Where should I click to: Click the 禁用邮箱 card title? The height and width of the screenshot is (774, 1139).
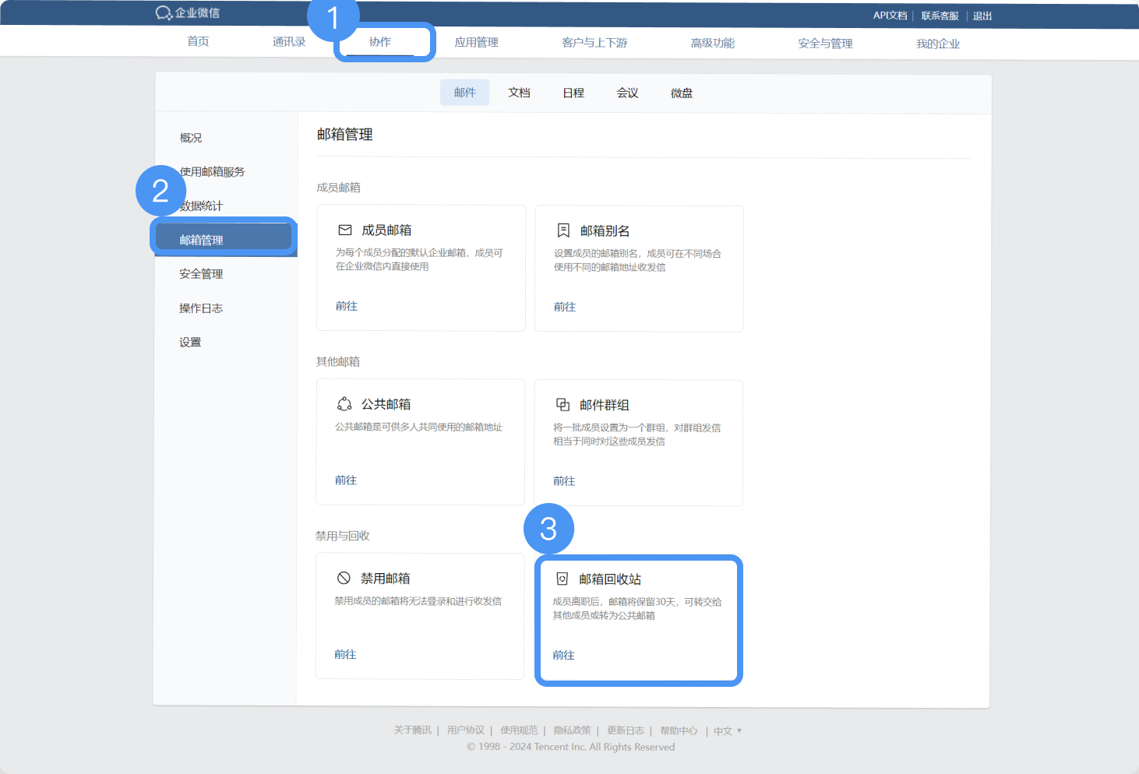(386, 579)
